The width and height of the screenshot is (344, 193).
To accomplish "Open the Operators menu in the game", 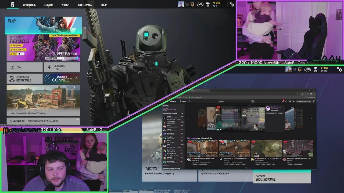I will [29, 5].
